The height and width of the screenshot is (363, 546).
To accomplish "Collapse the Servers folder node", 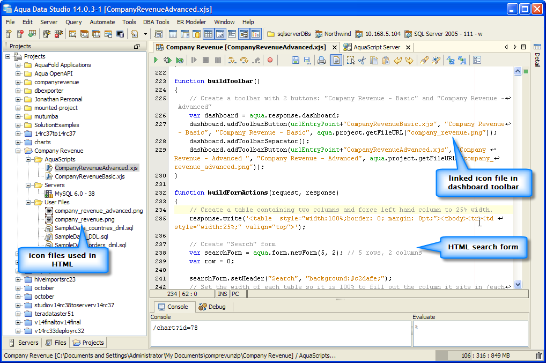I will click(x=28, y=185).
